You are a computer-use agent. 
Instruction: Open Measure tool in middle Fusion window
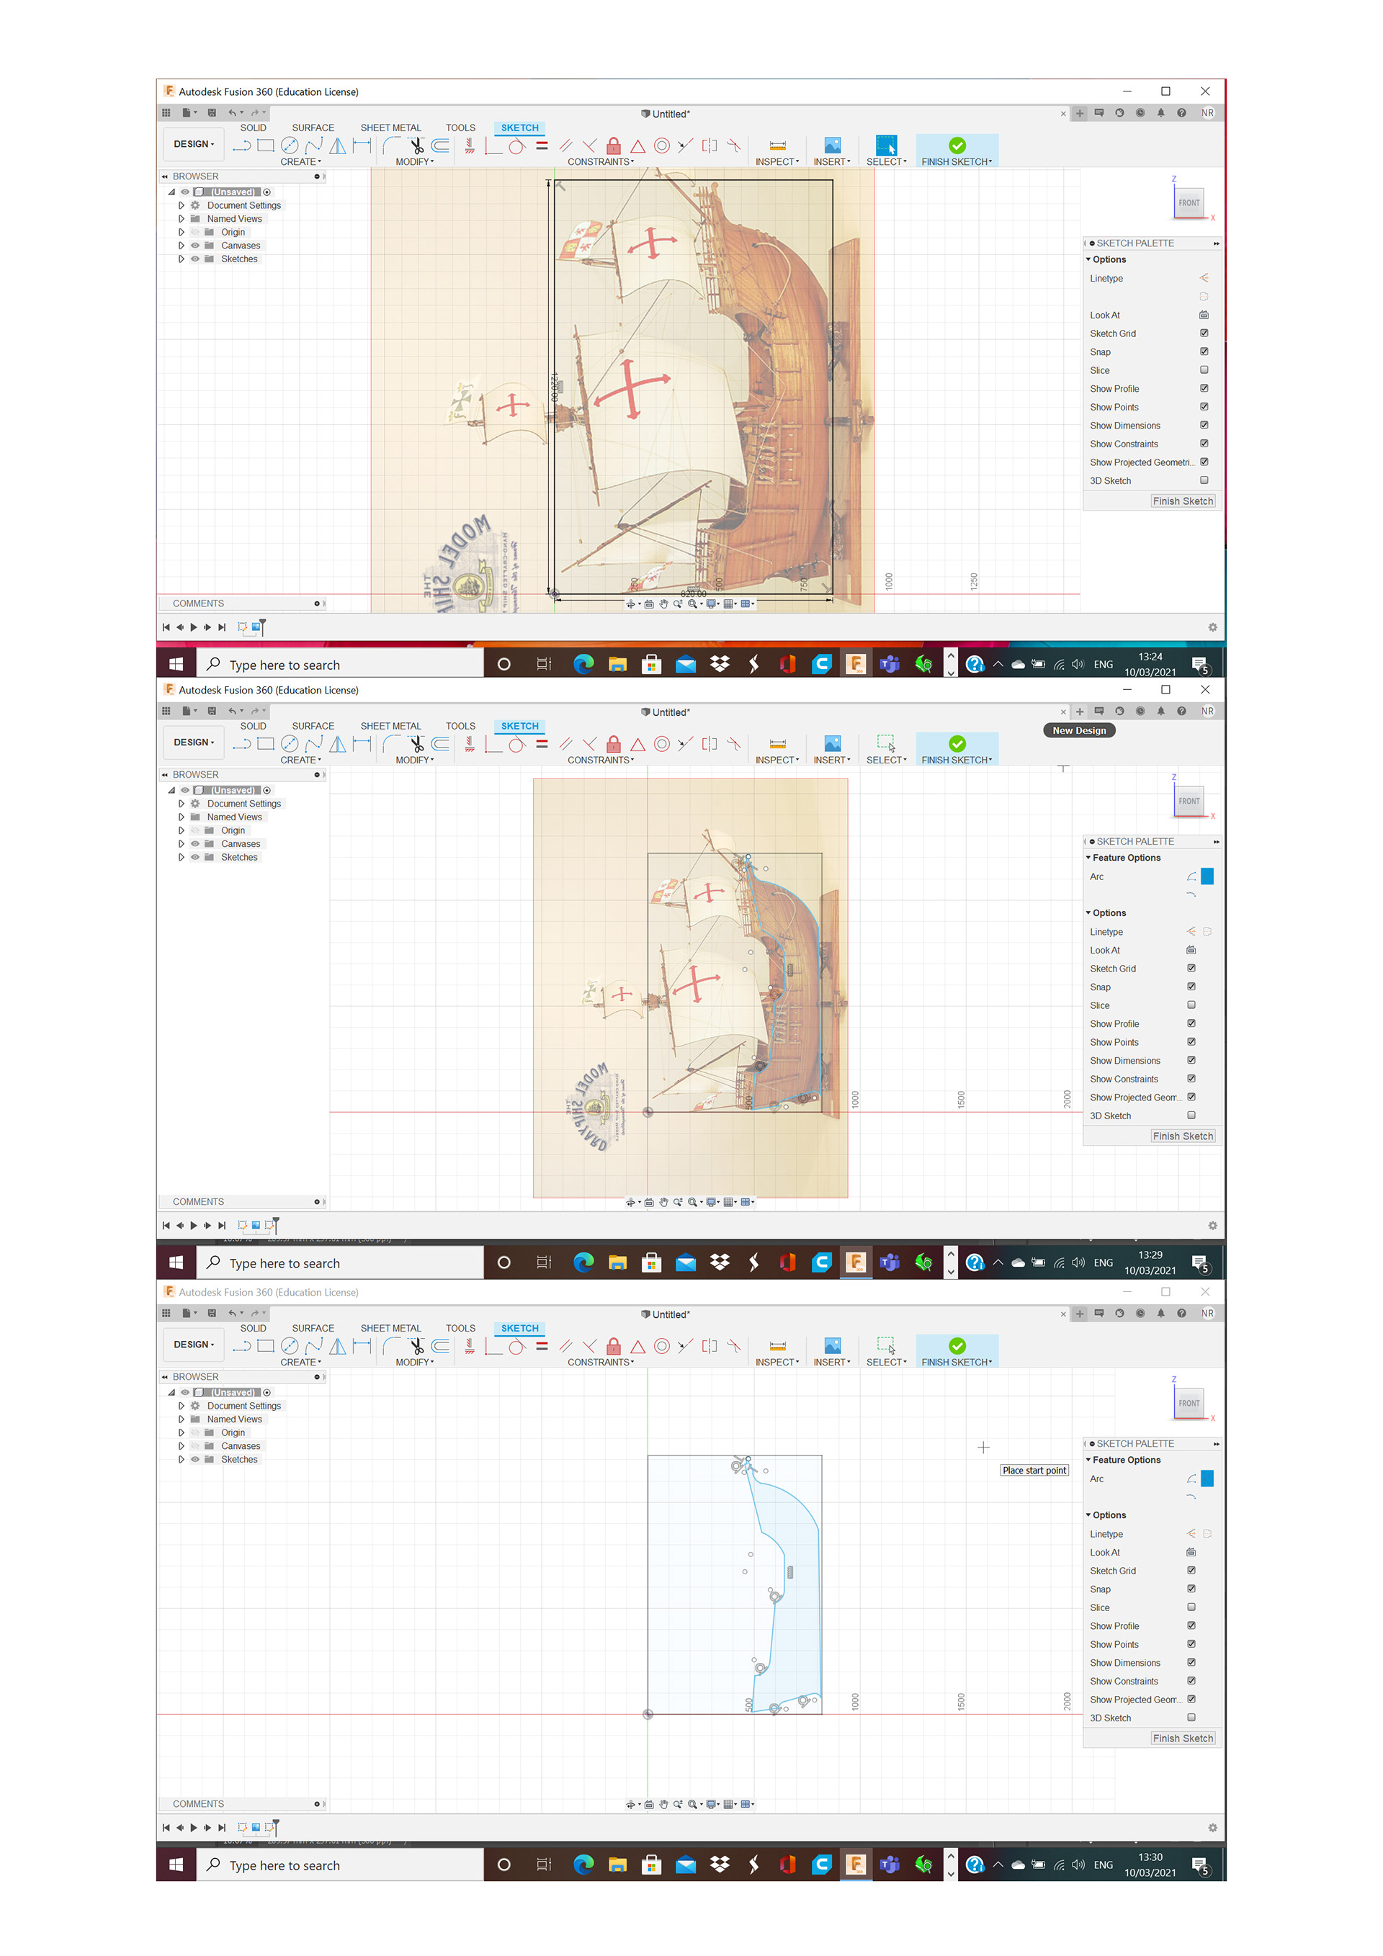click(778, 744)
